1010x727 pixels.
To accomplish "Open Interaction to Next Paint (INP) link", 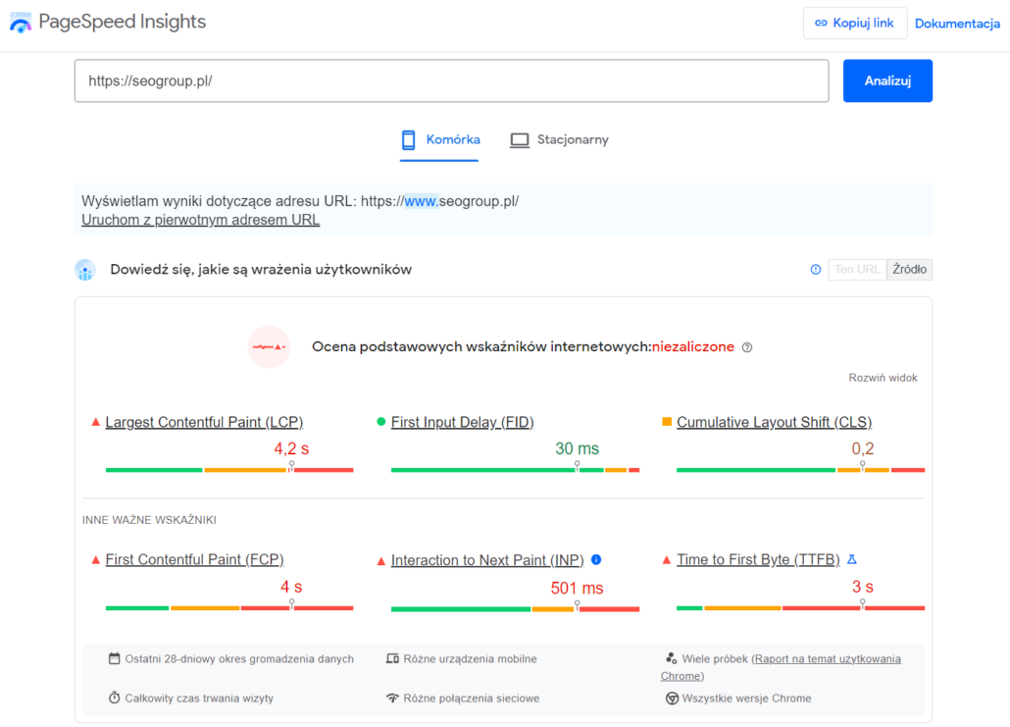I will (487, 561).
